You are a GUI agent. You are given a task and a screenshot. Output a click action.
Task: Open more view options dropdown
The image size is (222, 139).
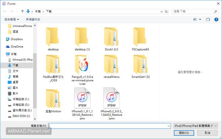point(200,19)
